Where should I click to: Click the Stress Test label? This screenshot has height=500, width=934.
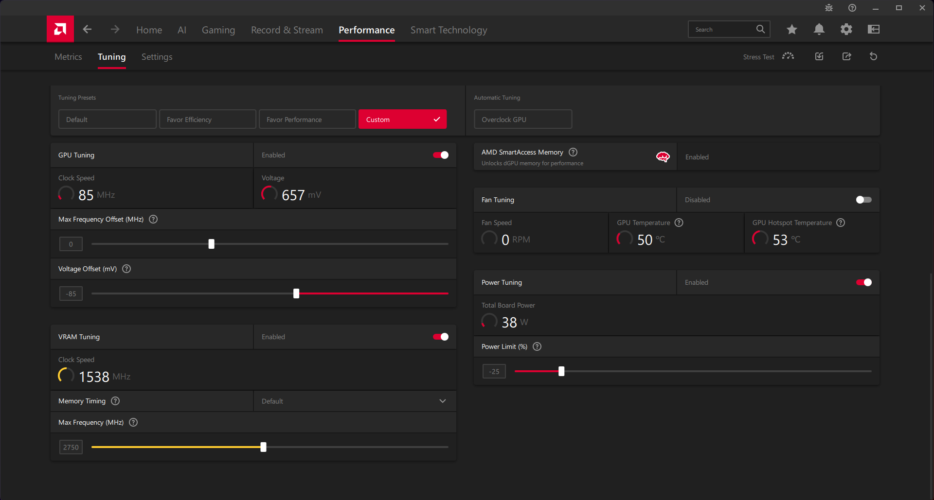(x=758, y=57)
